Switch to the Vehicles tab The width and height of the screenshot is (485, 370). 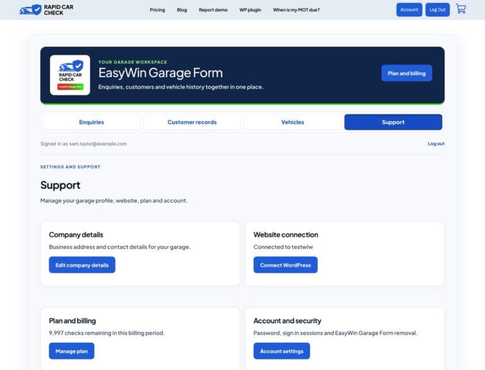pos(292,122)
